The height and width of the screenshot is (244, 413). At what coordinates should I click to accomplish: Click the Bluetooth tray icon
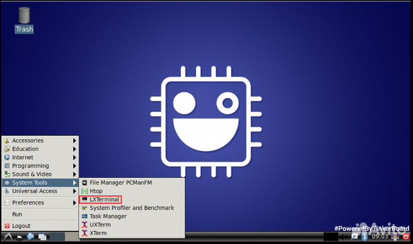[365, 237]
